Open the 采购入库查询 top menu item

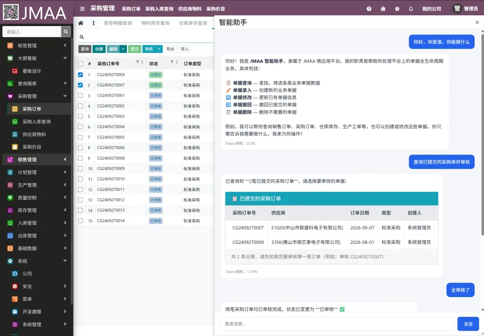click(159, 9)
